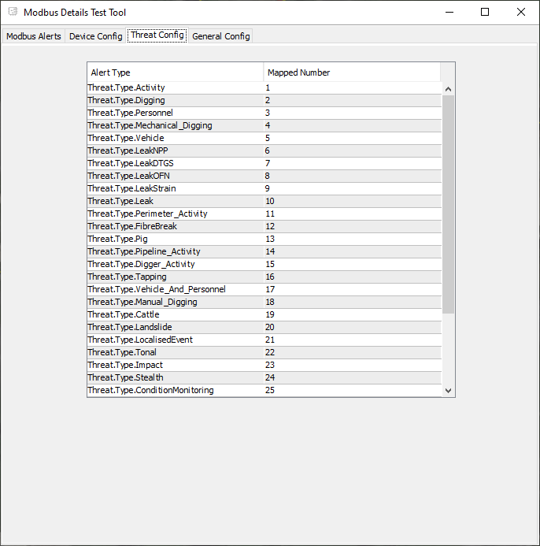
Task: Select the Threat.Type.Tonal row
Action: coord(264,352)
